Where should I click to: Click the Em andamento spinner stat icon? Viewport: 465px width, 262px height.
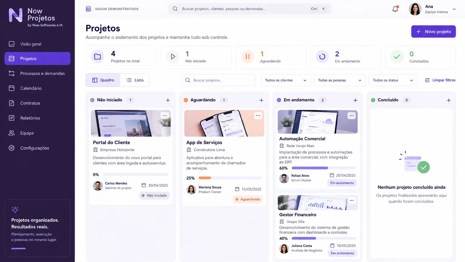pos(322,57)
